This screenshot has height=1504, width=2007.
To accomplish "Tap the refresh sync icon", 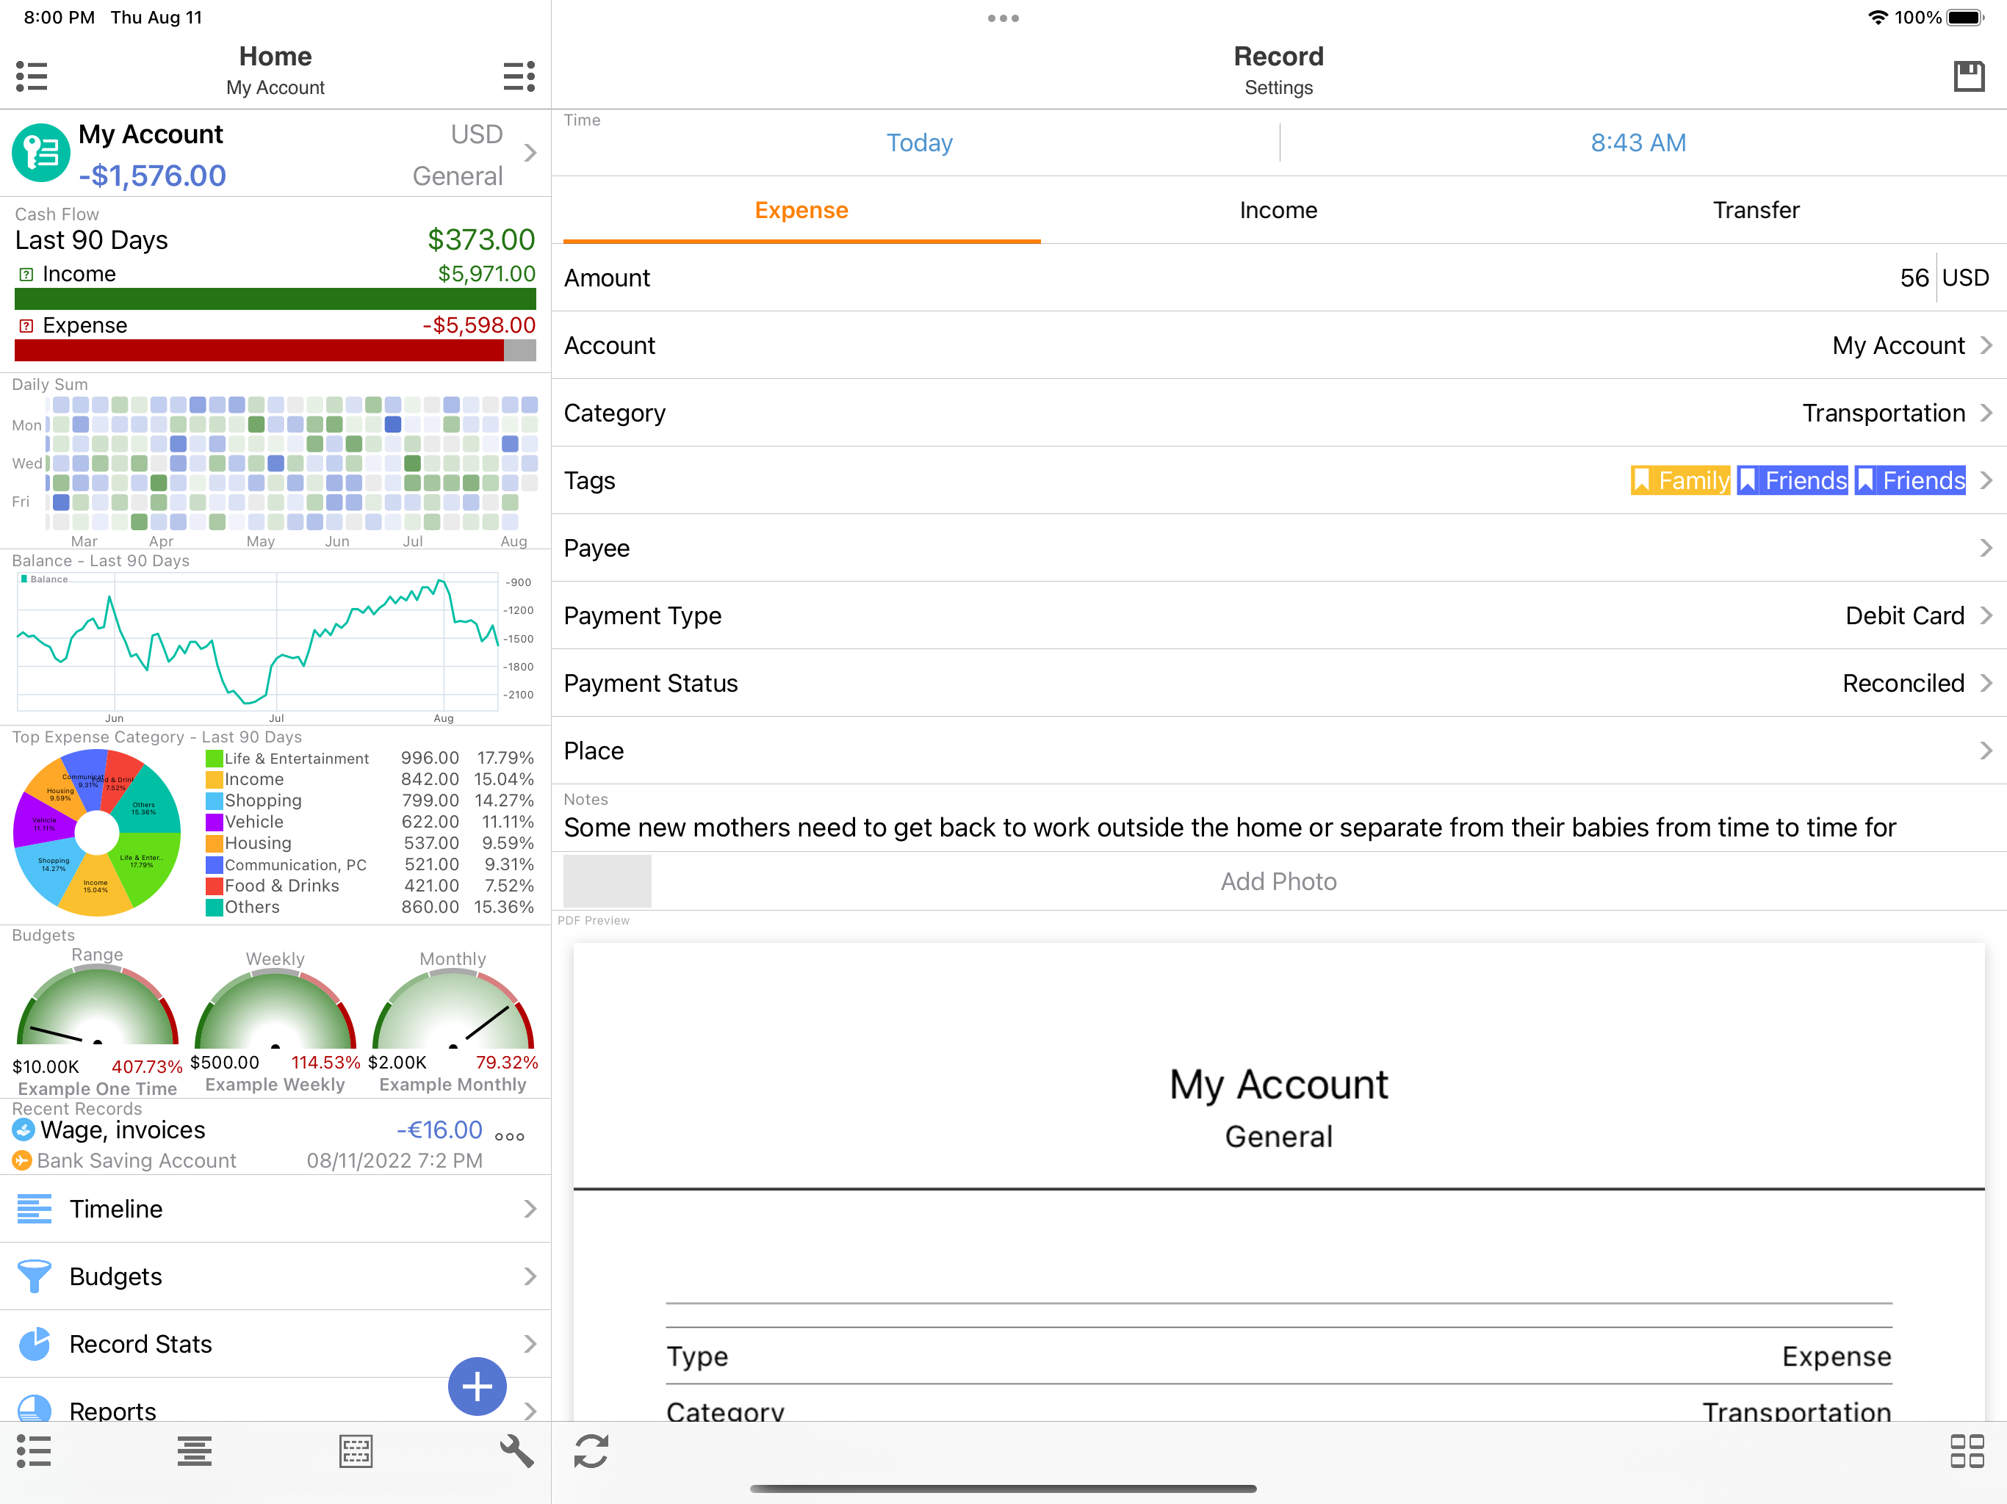I will 591,1450.
